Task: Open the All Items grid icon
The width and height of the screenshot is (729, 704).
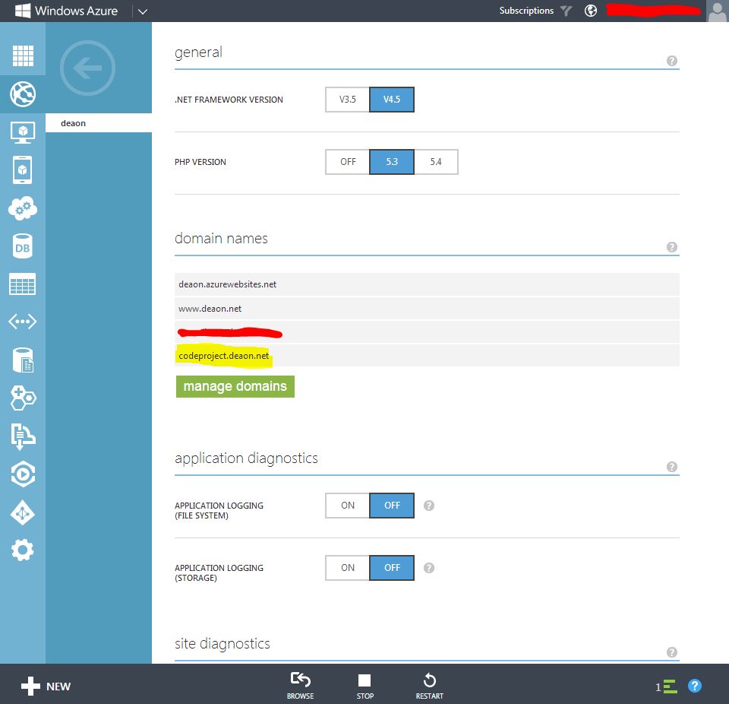Action: click(23, 55)
